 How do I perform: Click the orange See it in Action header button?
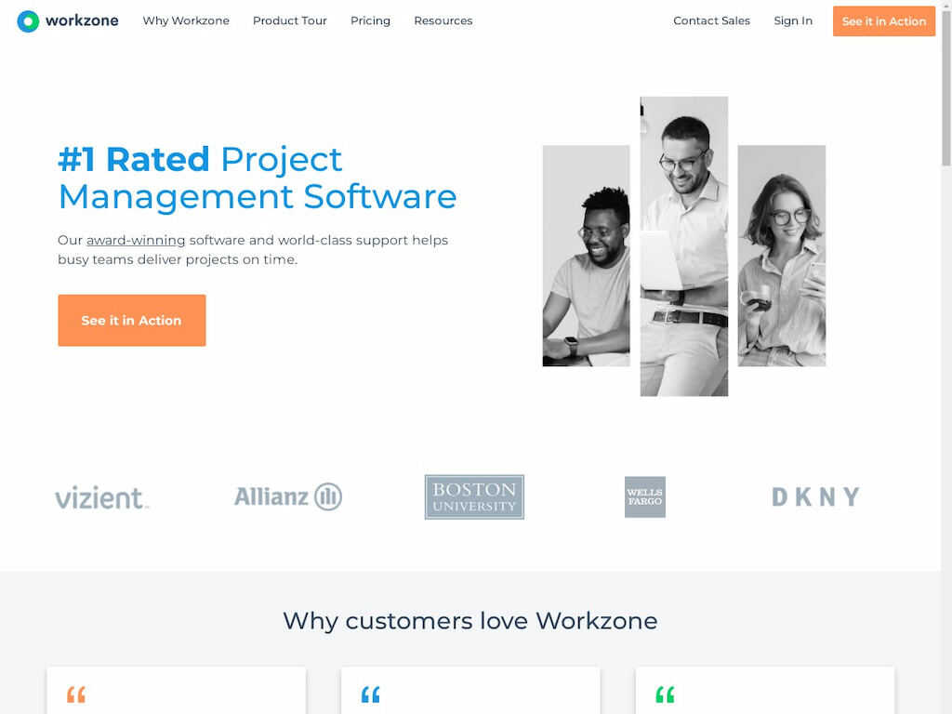(x=883, y=20)
